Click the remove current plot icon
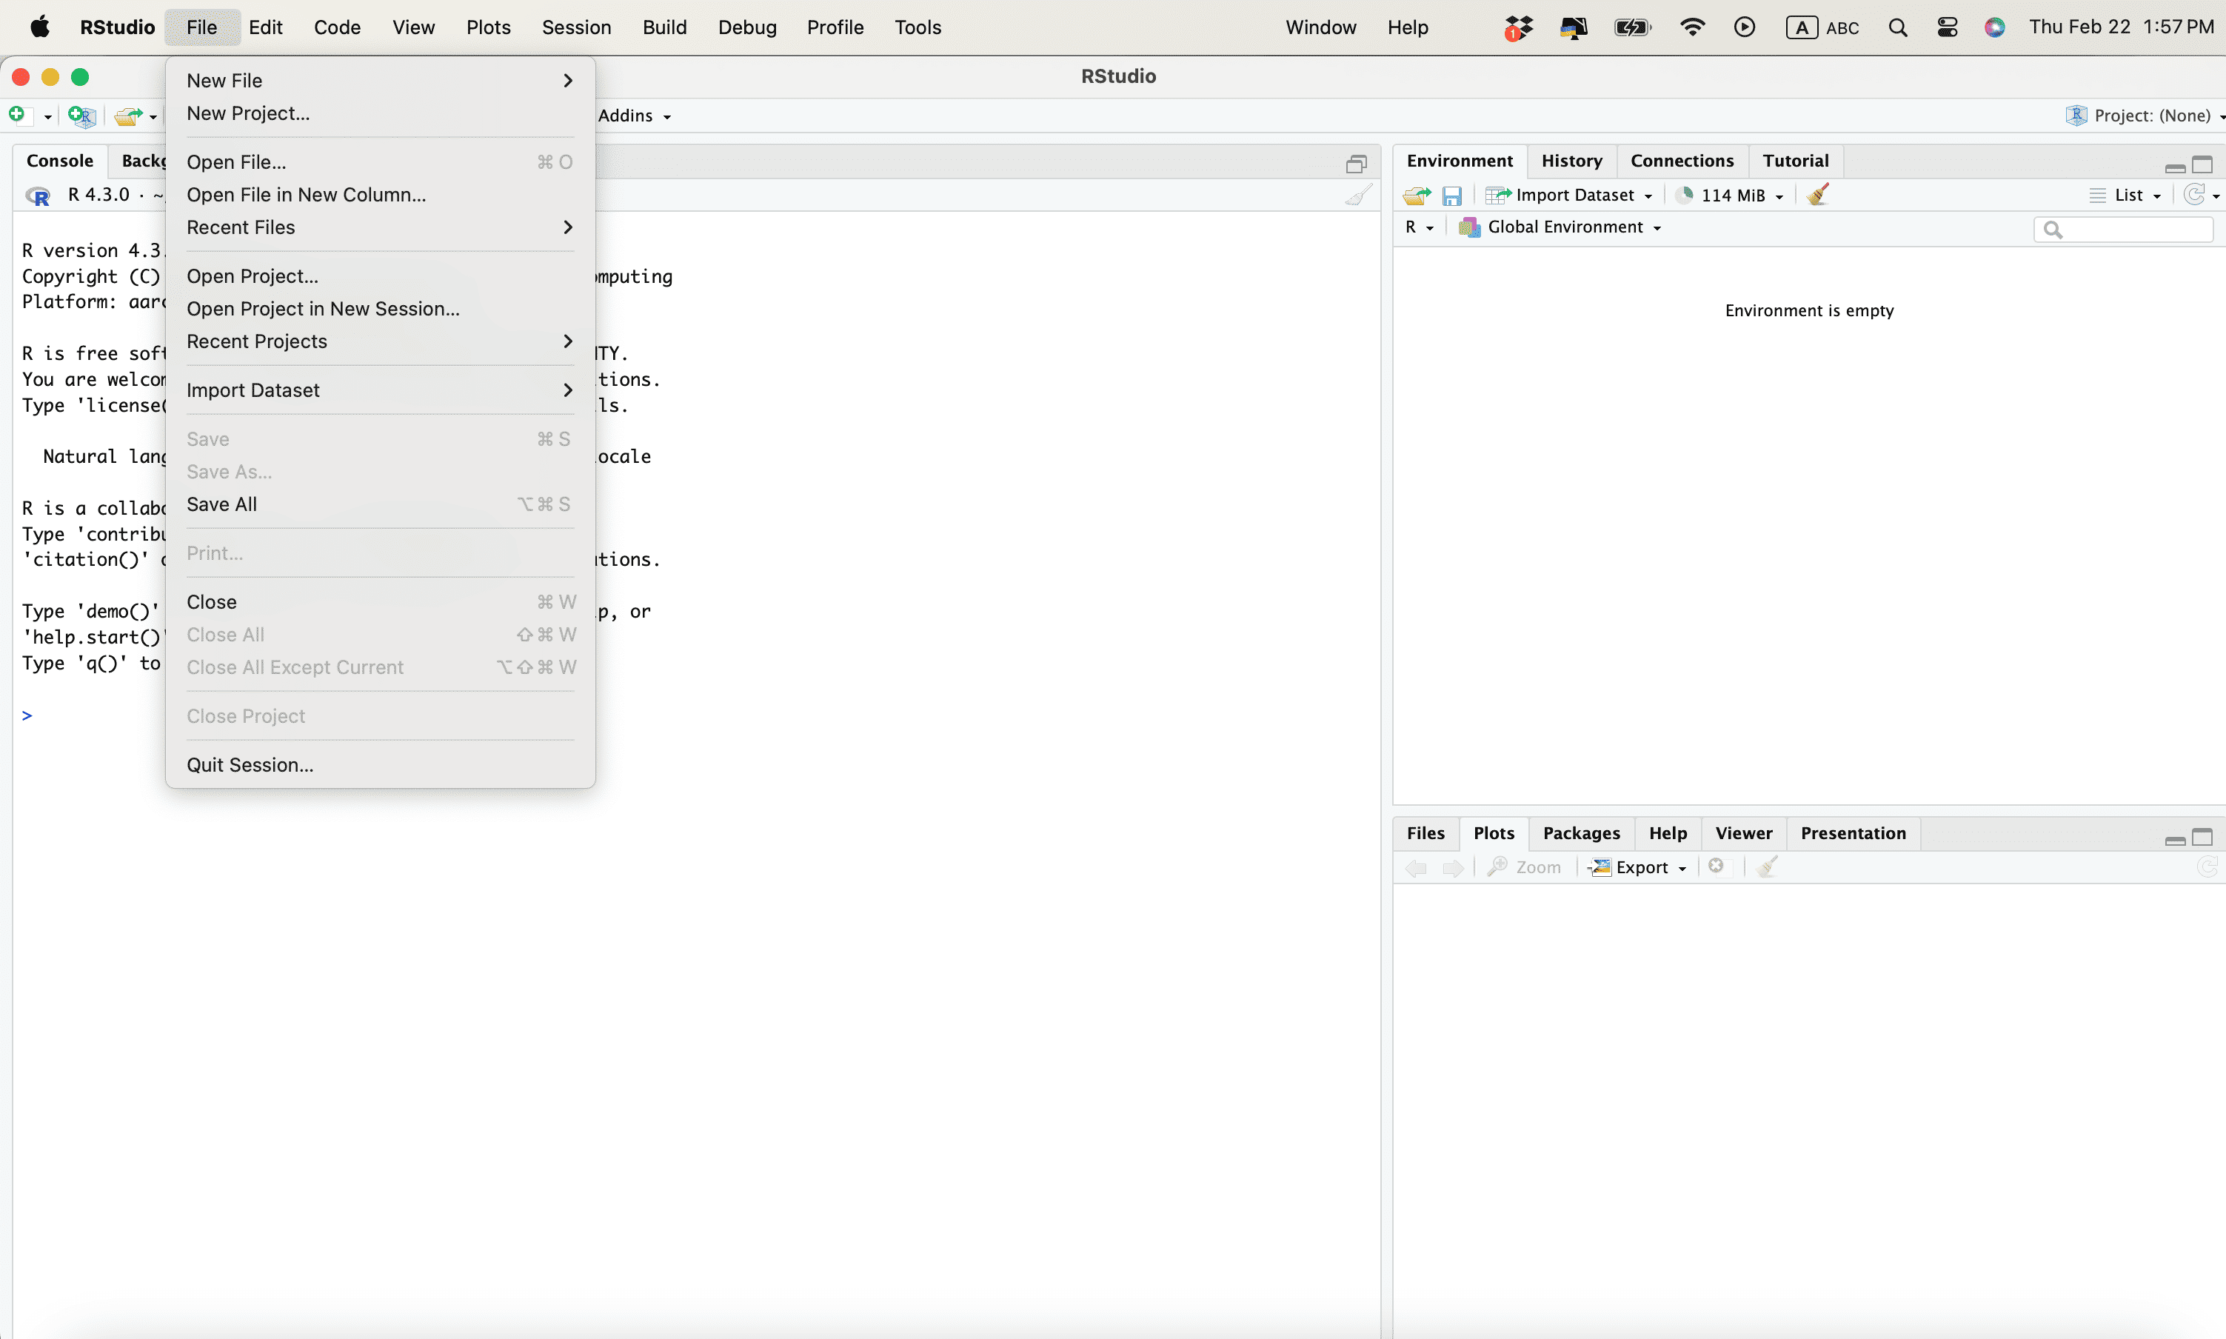This screenshot has width=2226, height=1339. (x=1717, y=866)
